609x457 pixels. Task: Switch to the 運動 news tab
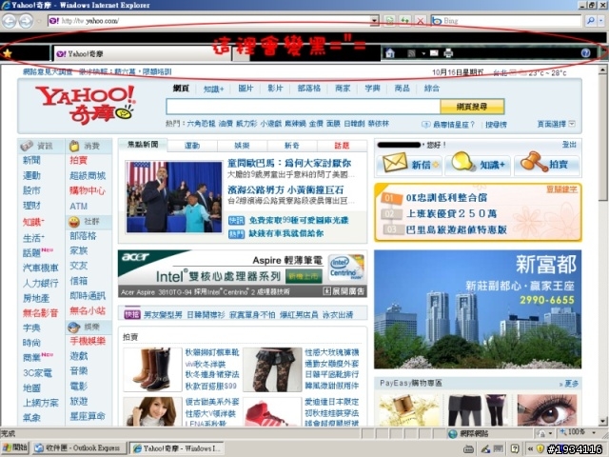192,146
